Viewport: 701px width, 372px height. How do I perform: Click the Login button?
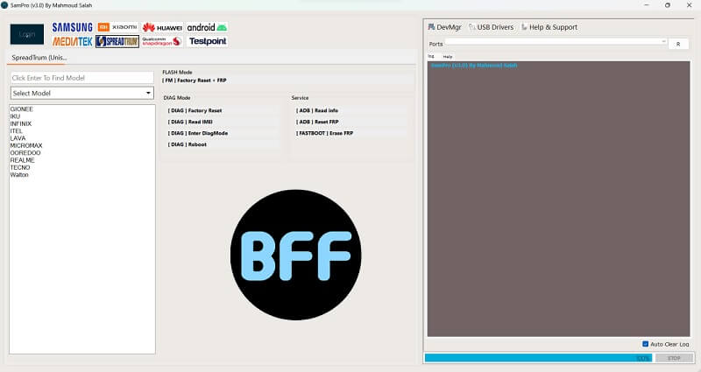point(27,34)
